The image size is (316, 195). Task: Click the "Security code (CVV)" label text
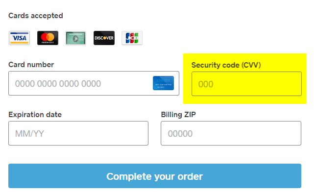(226, 65)
